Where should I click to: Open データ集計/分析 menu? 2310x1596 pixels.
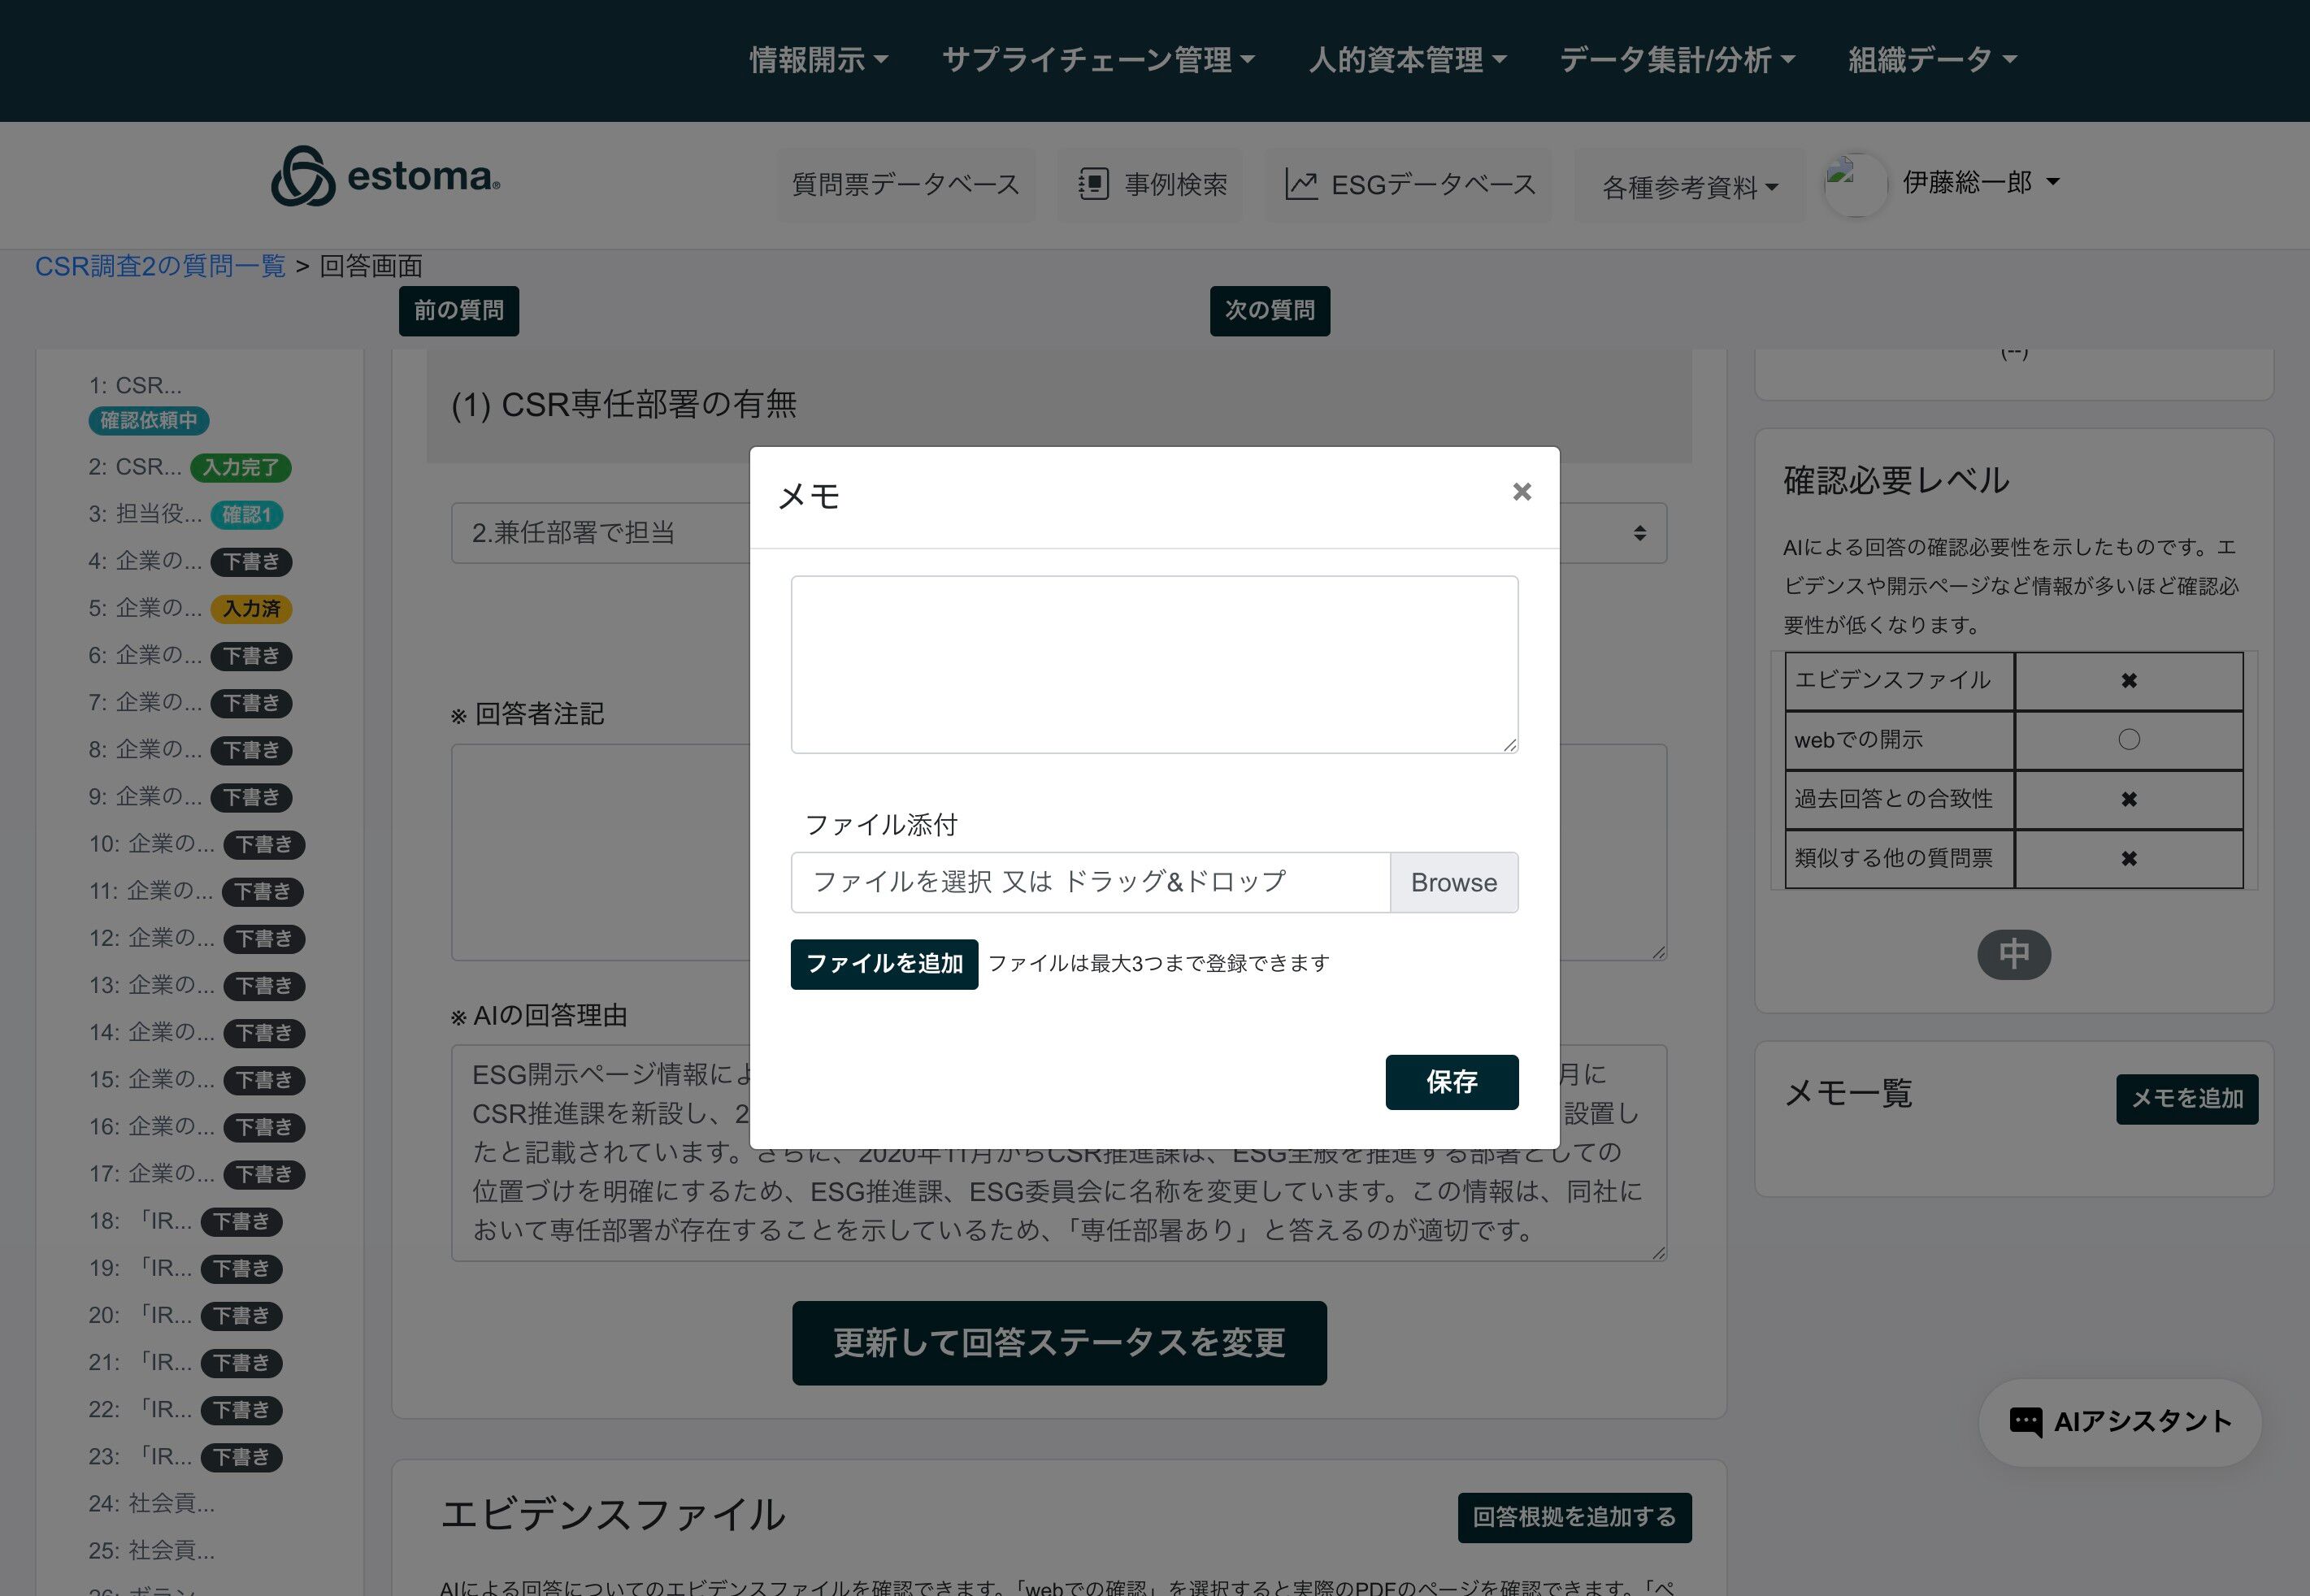click(x=1676, y=60)
